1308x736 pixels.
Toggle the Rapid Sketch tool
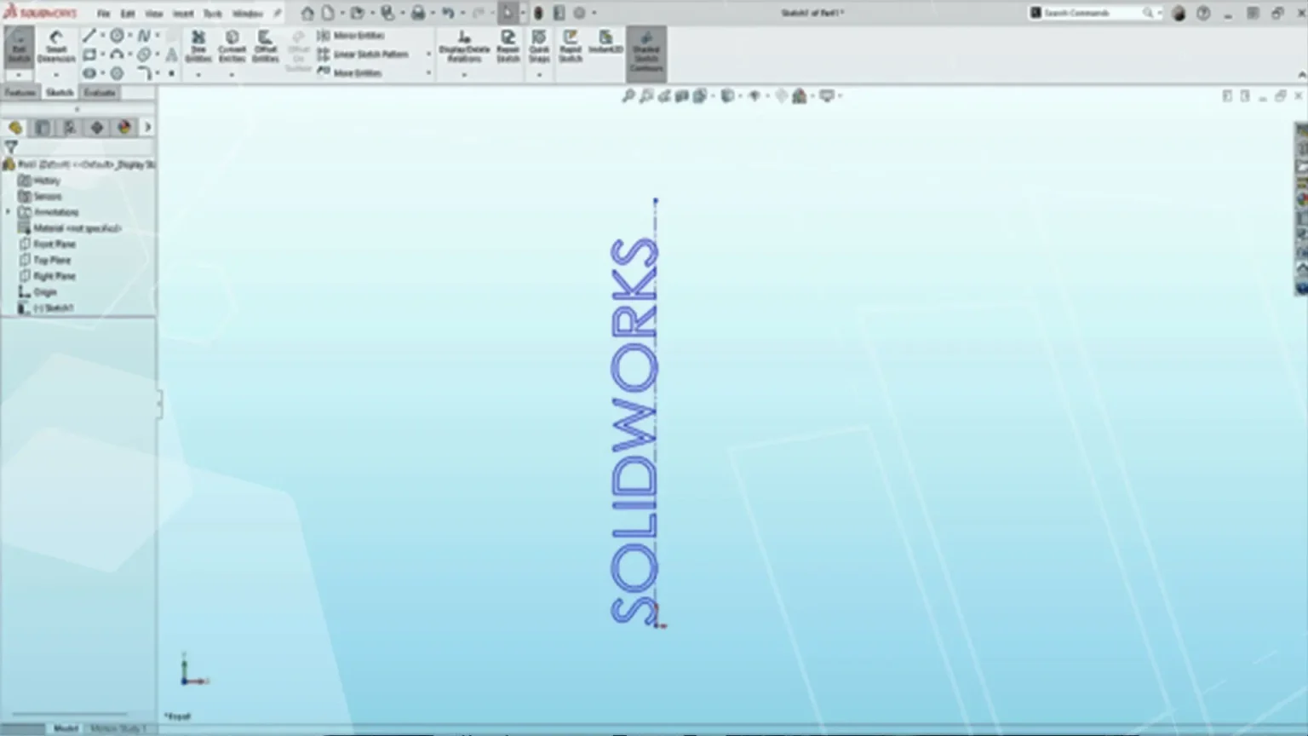(571, 47)
